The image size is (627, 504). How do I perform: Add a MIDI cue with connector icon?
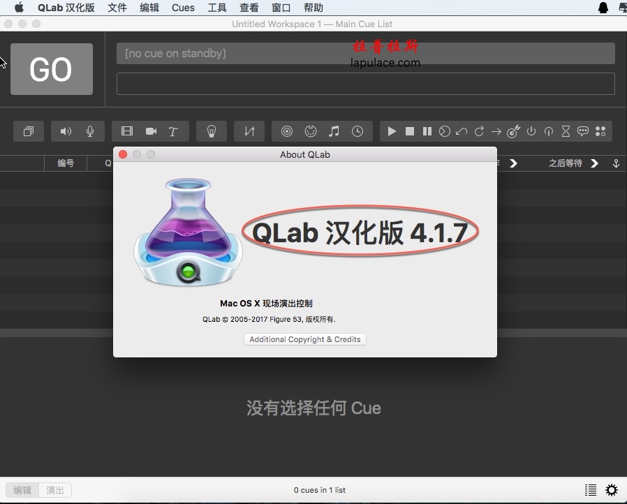310,131
